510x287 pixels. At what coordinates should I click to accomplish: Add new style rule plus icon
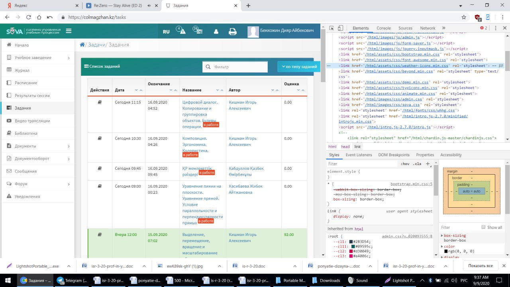[x=428, y=164]
